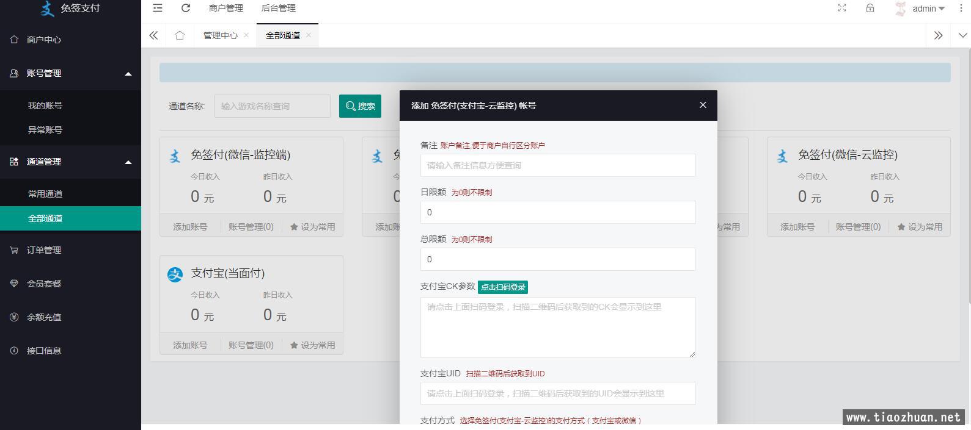Click the refresh page icon
The image size is (971, 430).
186,8
